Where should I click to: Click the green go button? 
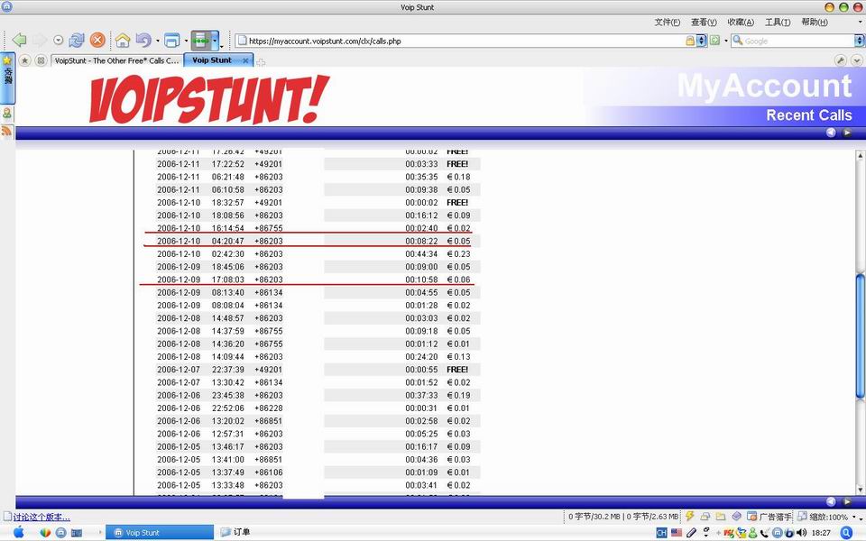pos(714,41)
